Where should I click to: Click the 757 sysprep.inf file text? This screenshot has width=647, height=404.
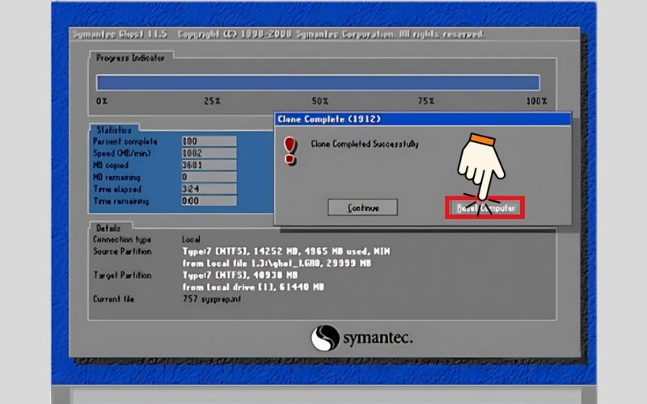tap(212, 299)
